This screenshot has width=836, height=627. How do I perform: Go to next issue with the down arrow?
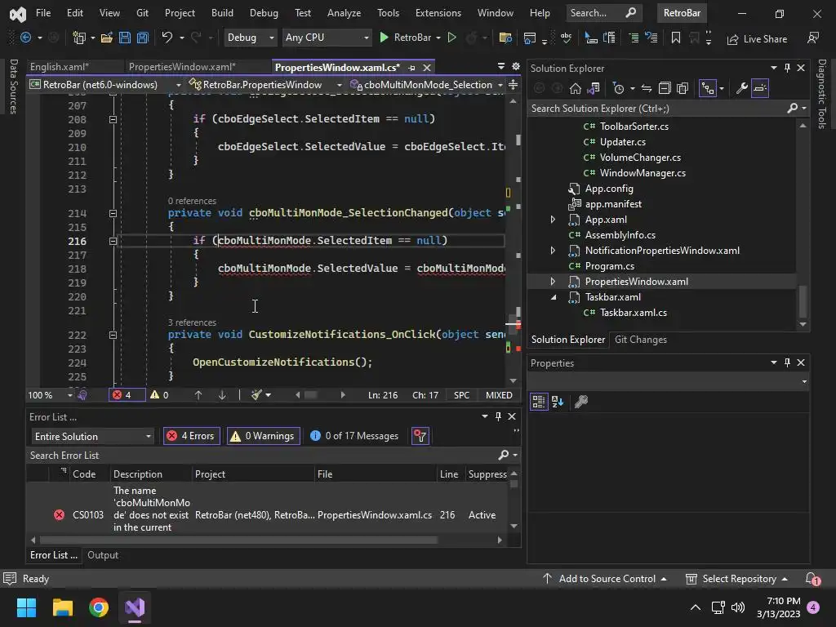[222, 395]
